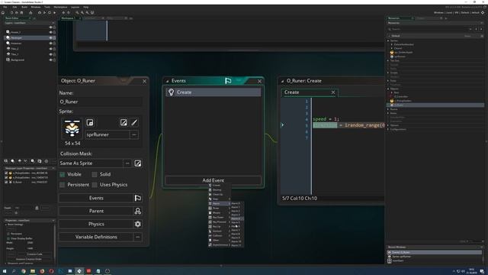
Task: Click the edit image brush icon
Action: point(134,122)
